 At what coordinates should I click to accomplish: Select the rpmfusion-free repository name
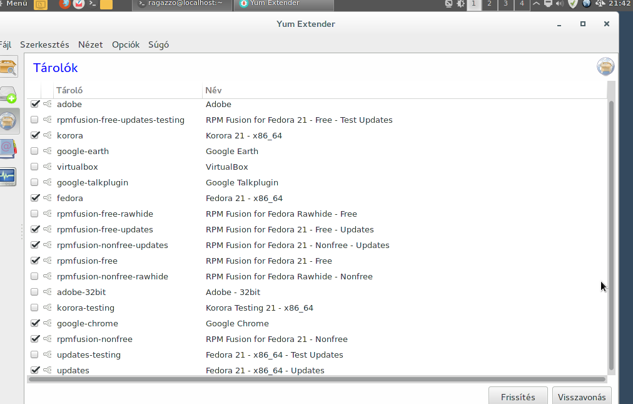click(x=87, y=261)
